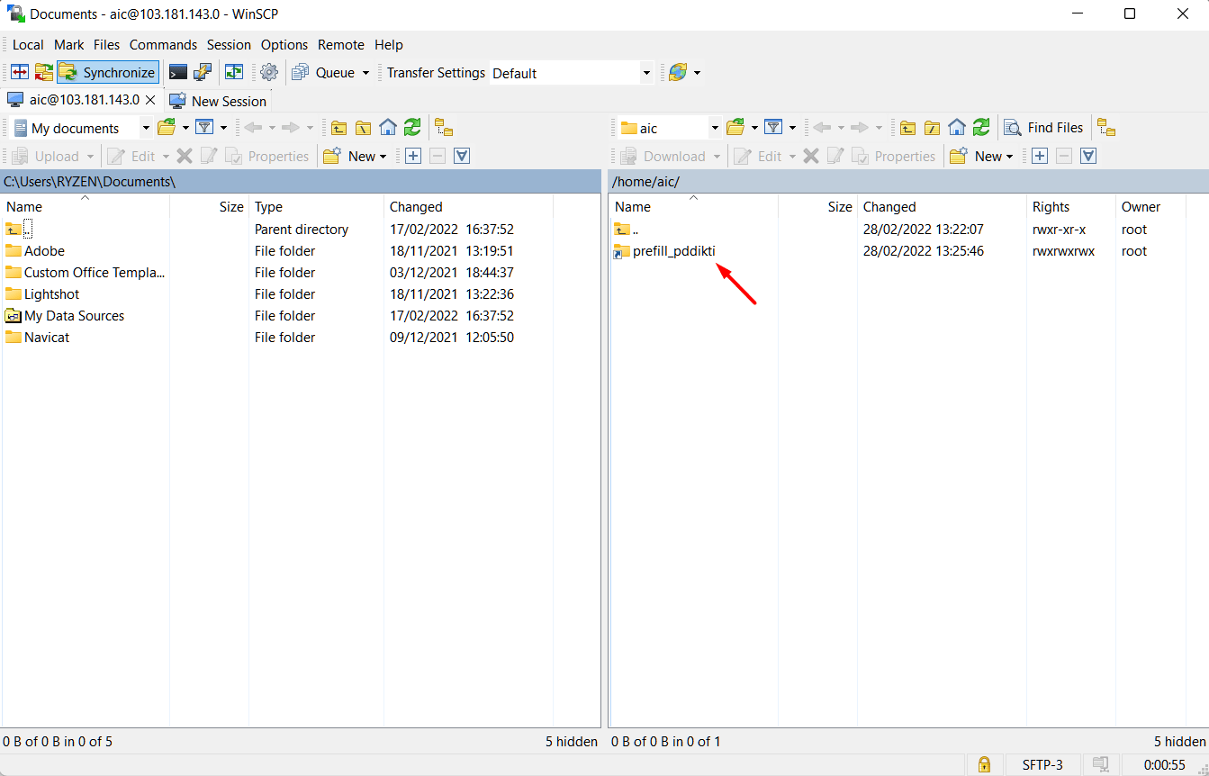This screenshot has height=776, width=1209.
Task: Click the Compare Directories icon
Action: coord(19,73)
